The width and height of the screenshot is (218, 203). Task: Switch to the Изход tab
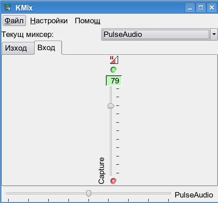click(x=18, y=48)
